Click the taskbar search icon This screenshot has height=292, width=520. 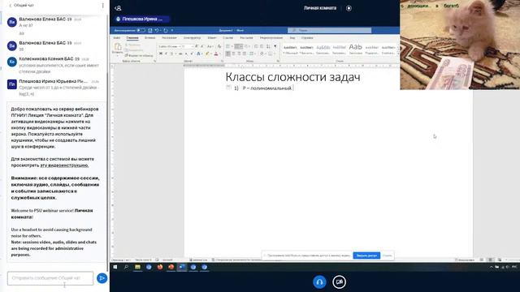126,267
